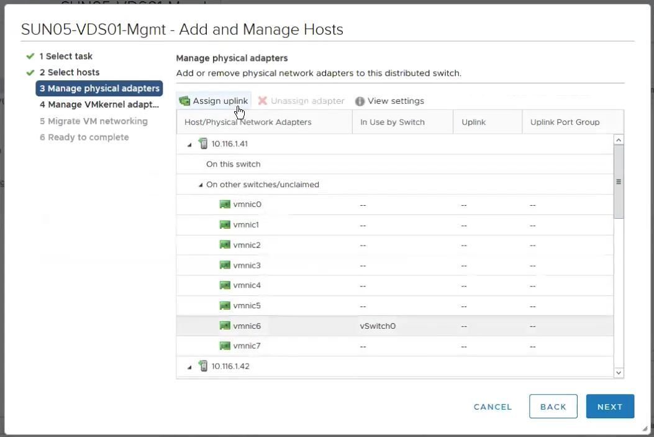654x437 pixels.
Task: Click the View settings info icon
Action: point(360,101)
